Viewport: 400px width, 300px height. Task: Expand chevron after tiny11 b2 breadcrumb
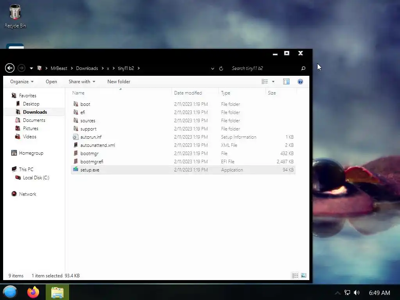tap(139, 68)
